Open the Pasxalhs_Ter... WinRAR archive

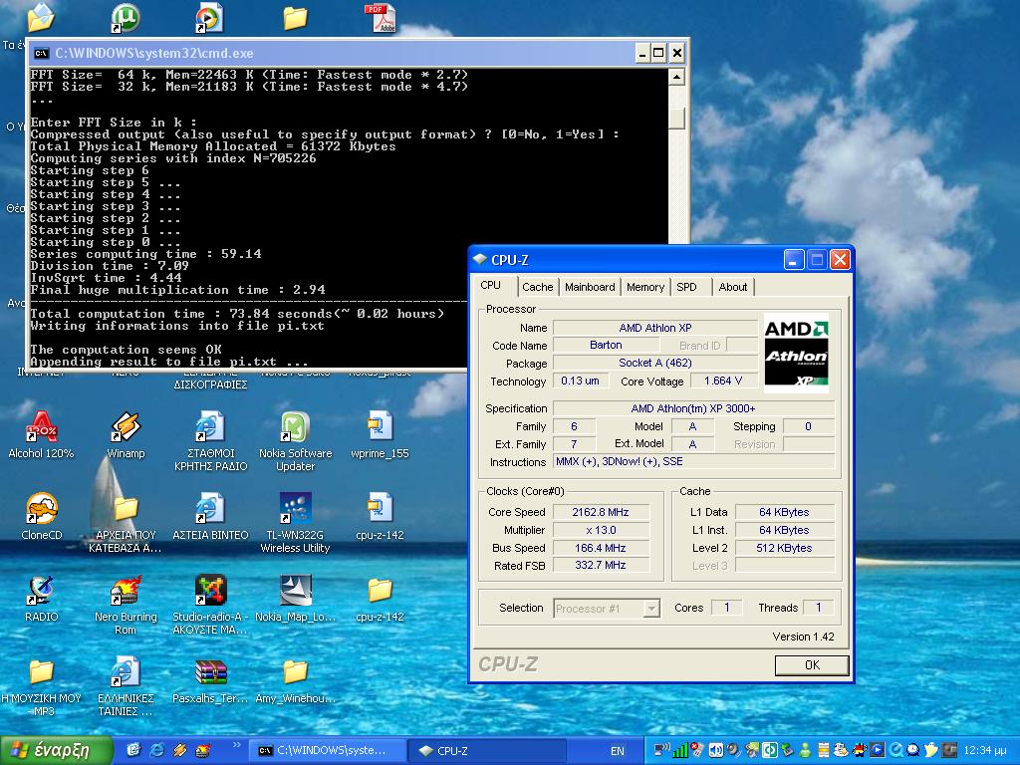pos(210,671)
